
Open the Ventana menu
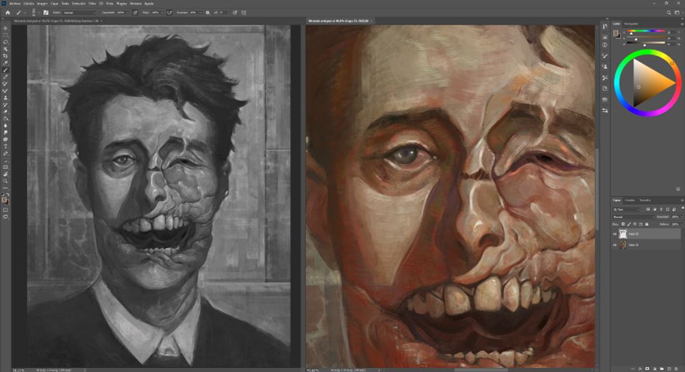pos(136,3)
